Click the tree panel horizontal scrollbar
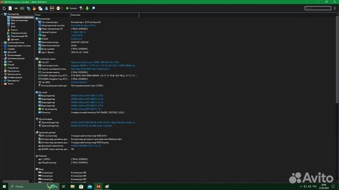339x190 pixels. [x=17, y=182]
